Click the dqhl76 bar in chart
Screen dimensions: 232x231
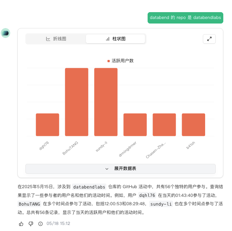tap(47, 125)
